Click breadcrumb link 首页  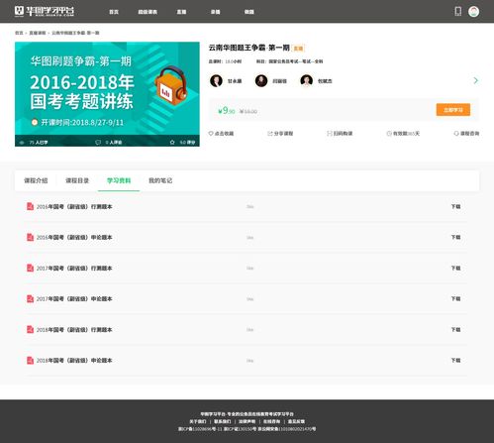[x=19, y=33]
